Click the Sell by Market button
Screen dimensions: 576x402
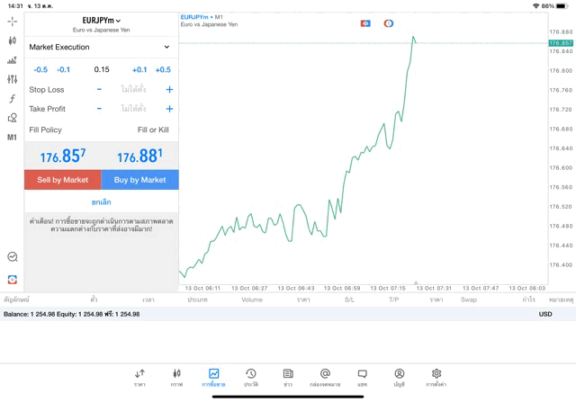[62, 180]
